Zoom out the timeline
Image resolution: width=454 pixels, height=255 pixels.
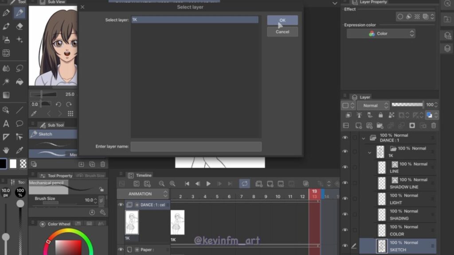161,184
